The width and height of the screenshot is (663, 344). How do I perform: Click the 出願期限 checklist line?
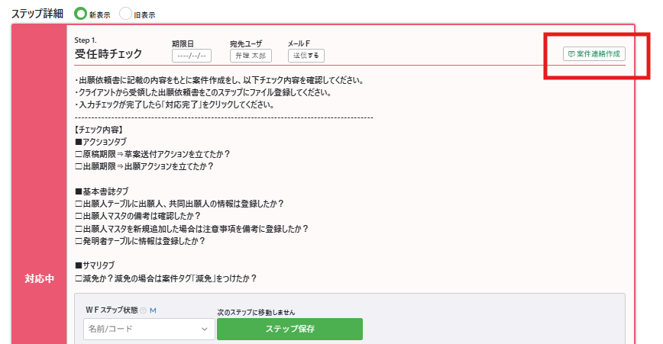click(144, 166)
